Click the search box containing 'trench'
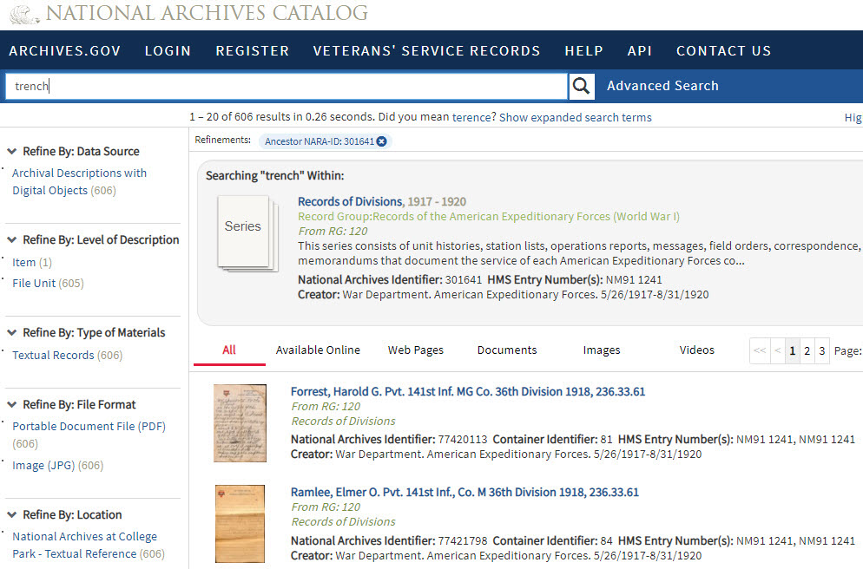 [x=287, y=87]
